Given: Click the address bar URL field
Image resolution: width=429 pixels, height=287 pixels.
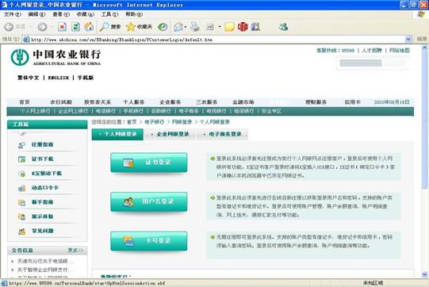Looking at the screenshot, I should coord(217,40).
